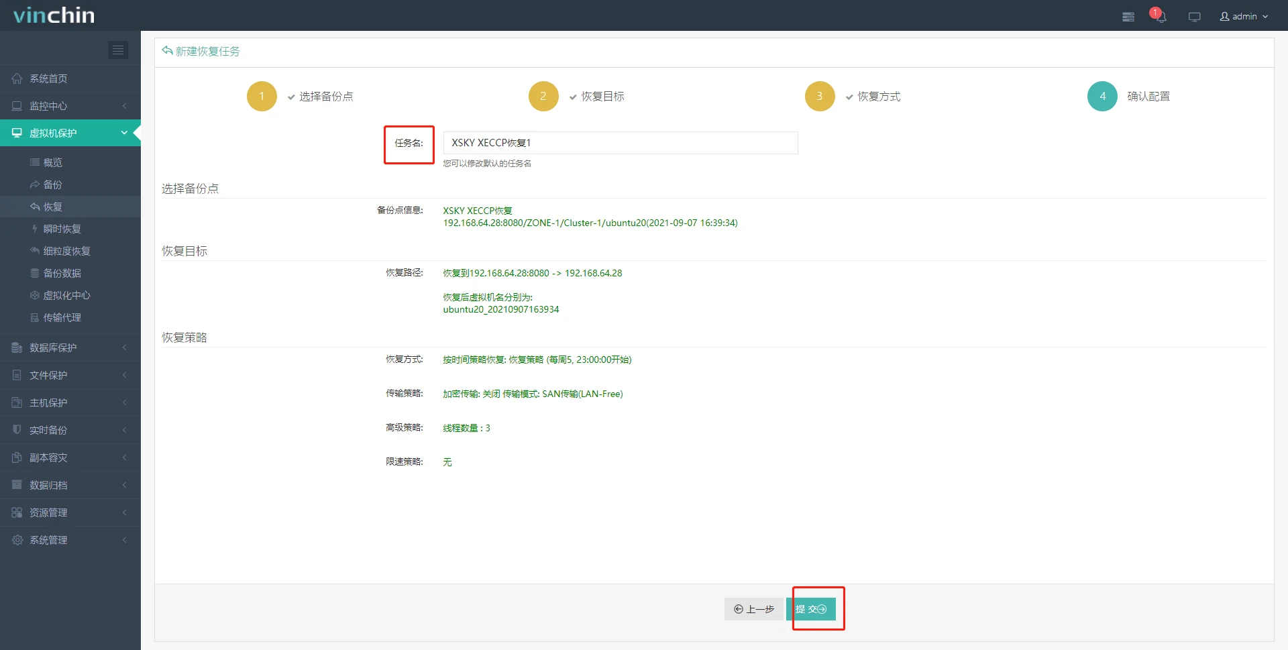Click step 1 选择备份点 circle
The width and height of the screenshot is (1288, 650).
tap(262, 96)
